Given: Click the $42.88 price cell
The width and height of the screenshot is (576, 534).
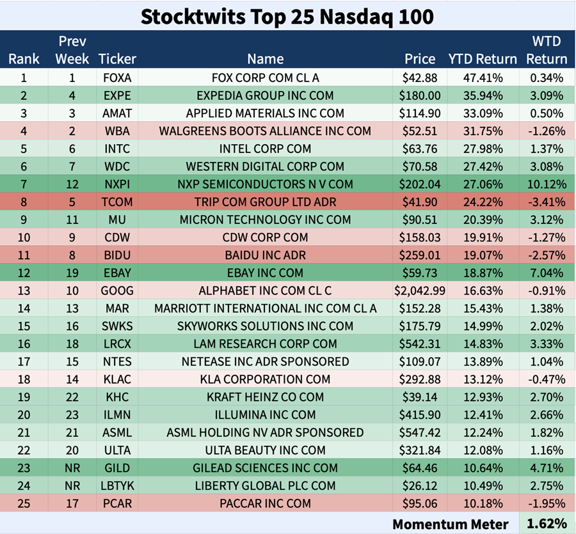Looking at the screenshot, I should [420, 78].
